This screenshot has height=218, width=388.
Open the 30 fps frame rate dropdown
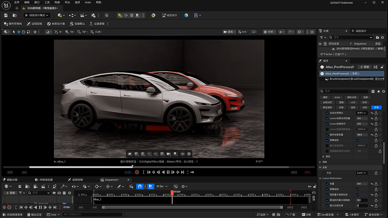[162, 187]
